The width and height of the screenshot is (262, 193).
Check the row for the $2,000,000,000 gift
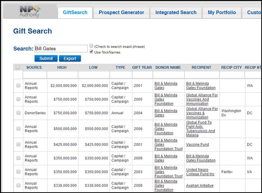click(x=18, y=85)
